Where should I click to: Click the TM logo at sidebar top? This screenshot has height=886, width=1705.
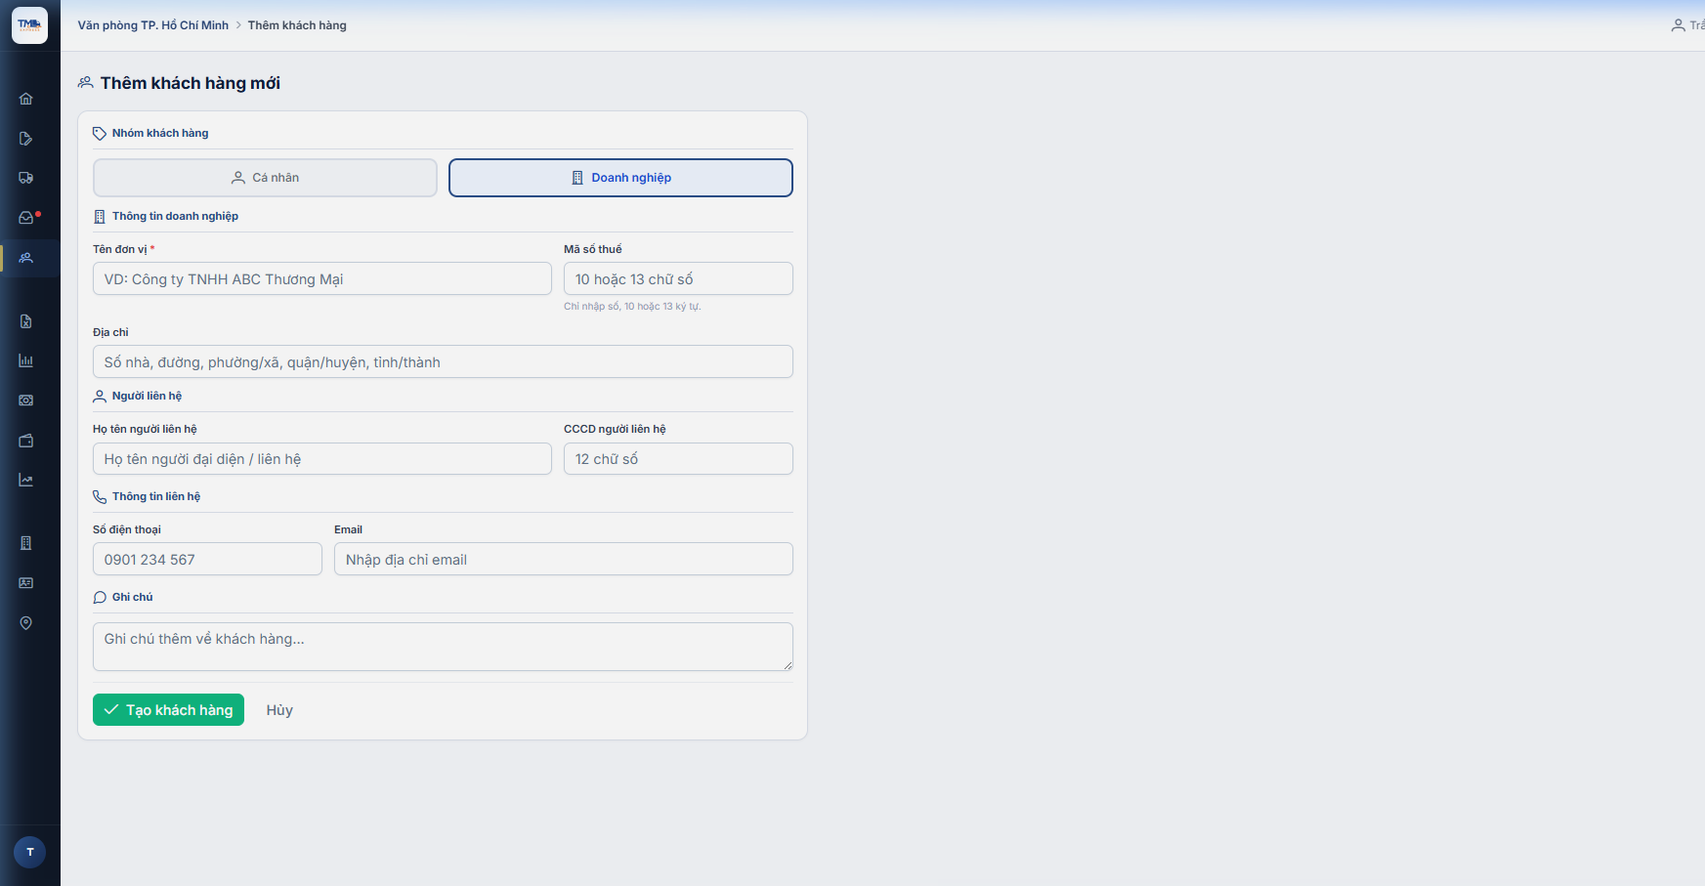pyautogui.click(x=29, y=25)
